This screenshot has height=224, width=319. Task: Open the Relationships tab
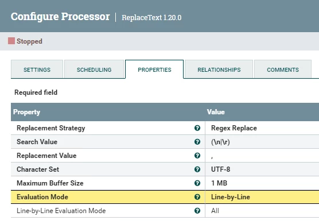[219, 69]
